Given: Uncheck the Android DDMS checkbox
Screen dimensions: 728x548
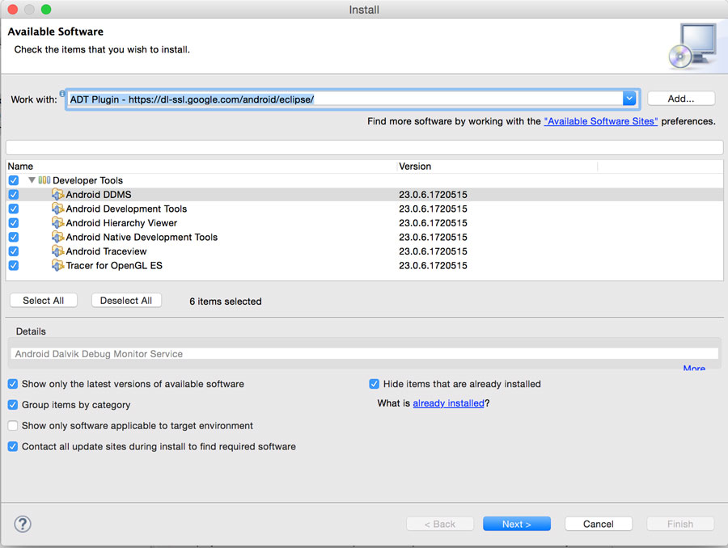Looking at the screenshot, I should coord(14,195).
